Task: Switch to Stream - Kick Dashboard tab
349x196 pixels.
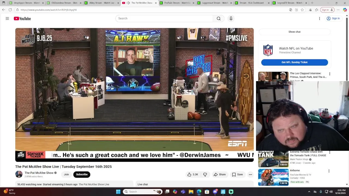Action: 252,3
